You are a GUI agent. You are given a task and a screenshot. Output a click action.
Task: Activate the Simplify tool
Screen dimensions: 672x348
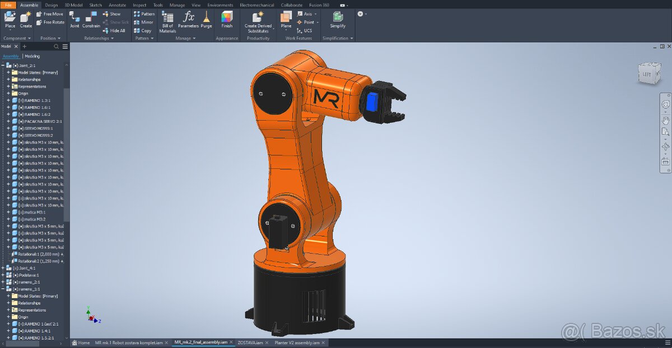(338, 20)
